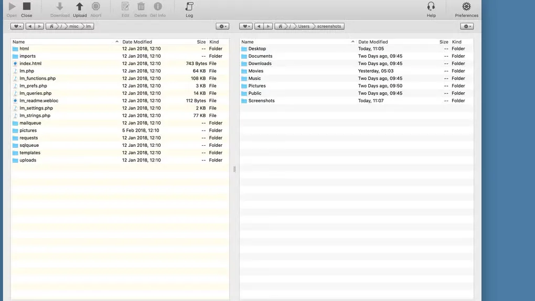Click root '/' path segment in right pane

point(291,26)
